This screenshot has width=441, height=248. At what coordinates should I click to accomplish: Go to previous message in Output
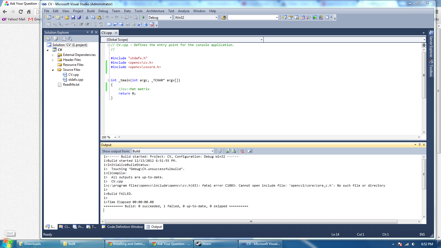[228, 151]
